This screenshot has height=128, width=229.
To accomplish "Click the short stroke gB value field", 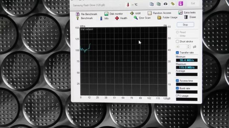I will [x=181, y=47].
